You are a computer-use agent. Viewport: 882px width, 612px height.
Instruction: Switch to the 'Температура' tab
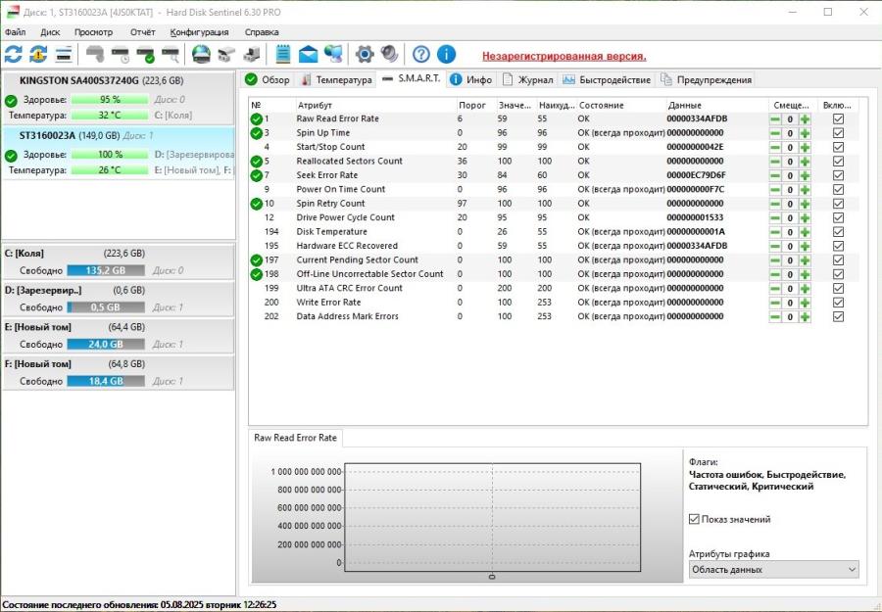point(336,79)
